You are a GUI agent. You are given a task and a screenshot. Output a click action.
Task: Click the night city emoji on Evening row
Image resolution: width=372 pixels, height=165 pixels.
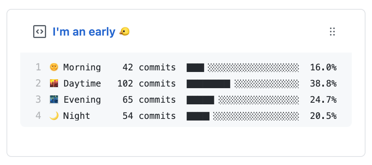(54, 100)
